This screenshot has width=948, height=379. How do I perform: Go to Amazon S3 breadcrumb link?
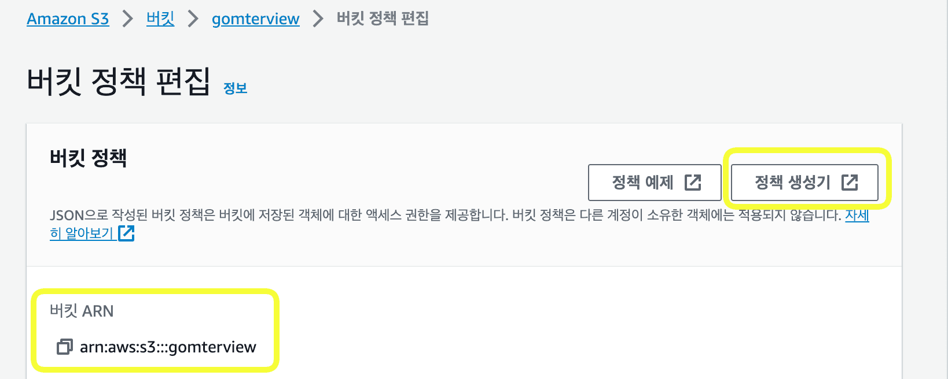[x=68, y=19]
